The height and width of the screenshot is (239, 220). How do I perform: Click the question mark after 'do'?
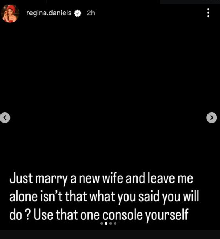pos(28,215)
